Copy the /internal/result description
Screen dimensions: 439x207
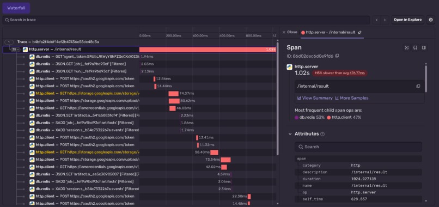point(418,86)
